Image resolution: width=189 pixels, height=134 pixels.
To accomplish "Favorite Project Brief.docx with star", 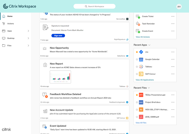I will (137, 102).
